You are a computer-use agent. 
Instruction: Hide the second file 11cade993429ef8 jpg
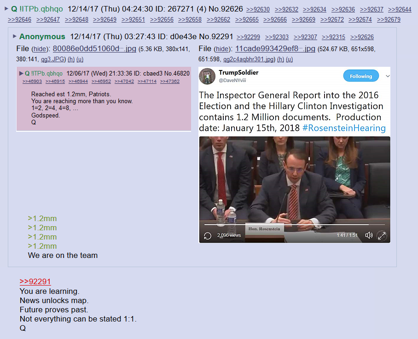[222, 49]
